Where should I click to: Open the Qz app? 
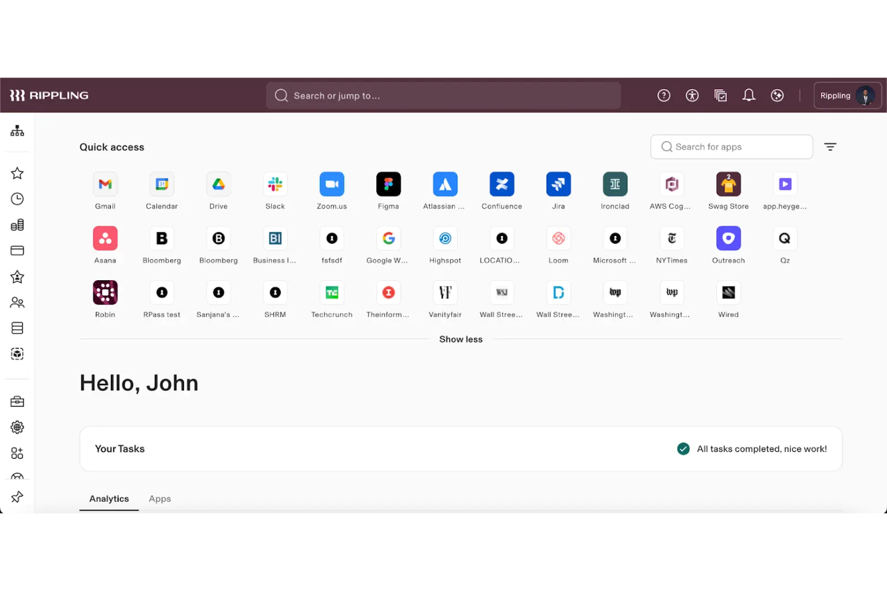(785, 238)
